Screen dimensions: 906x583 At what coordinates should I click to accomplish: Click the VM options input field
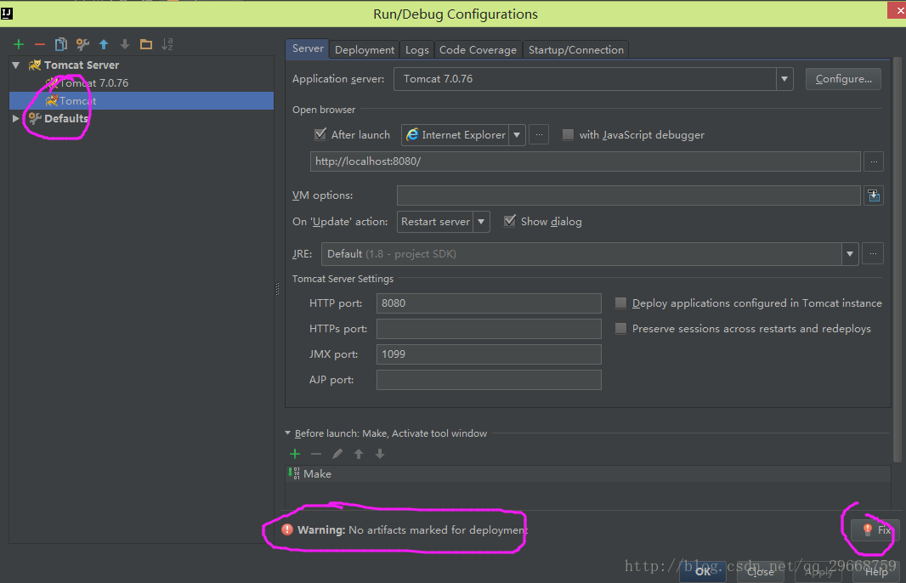pos(629,195)
